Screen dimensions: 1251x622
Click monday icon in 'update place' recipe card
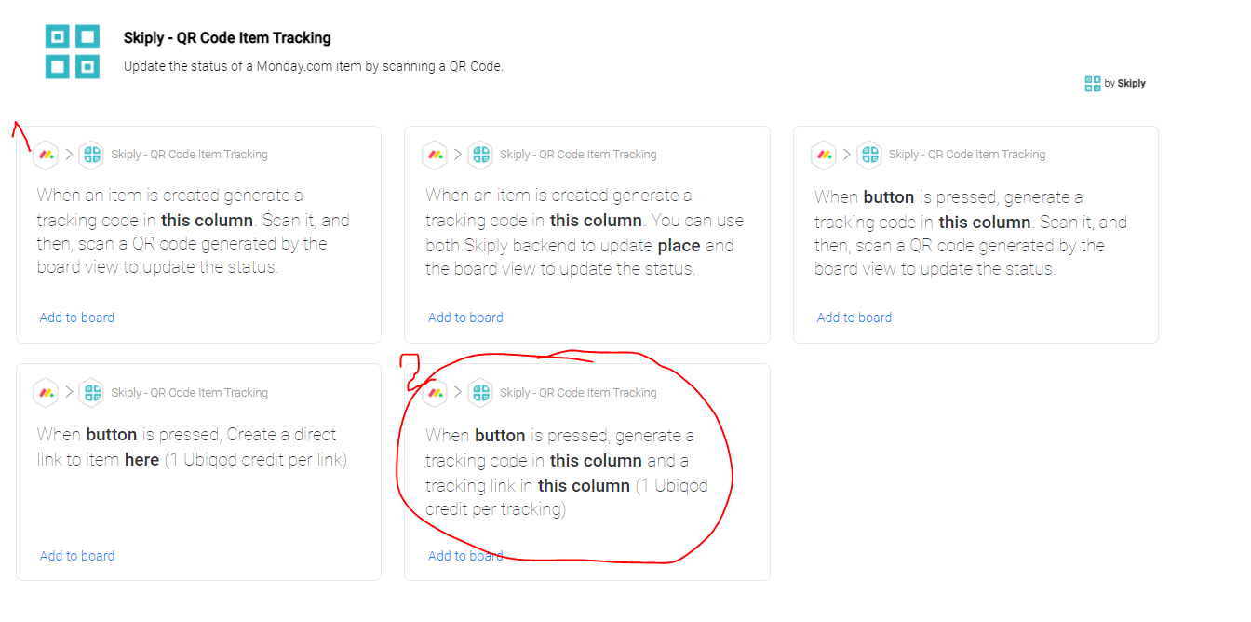pos(435,155)
